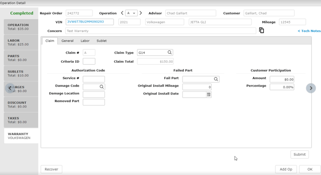Focus the Removed Part field

[94, 102]
